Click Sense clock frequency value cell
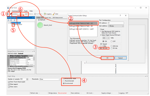 coord(29,58)
